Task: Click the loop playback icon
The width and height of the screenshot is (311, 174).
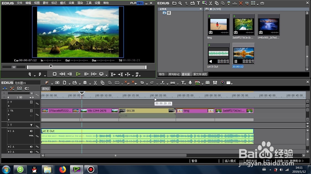Action: pyautogui.click(x=101, y=74)
